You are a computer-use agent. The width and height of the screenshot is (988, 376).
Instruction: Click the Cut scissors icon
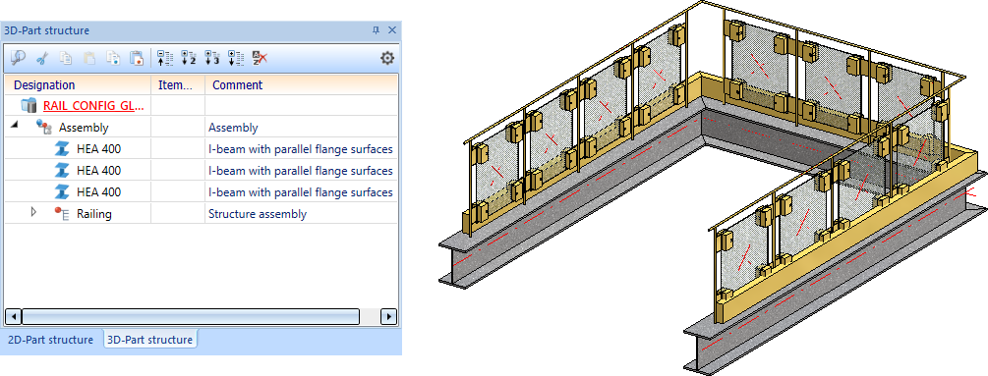(x=42, y=59)
